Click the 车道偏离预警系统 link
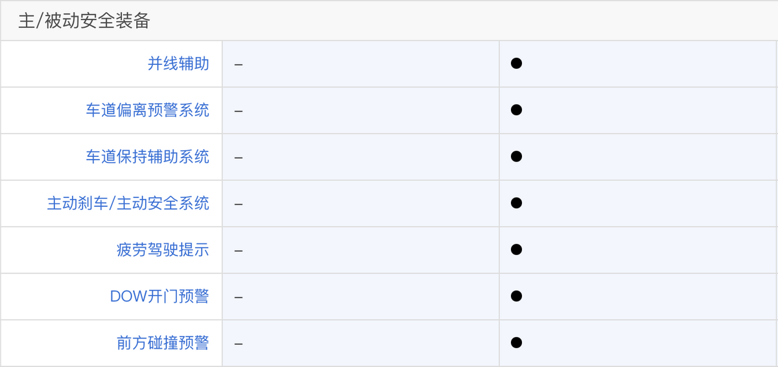Image resolution: width=778 pixels, height=367 pixels. point(148,110)
